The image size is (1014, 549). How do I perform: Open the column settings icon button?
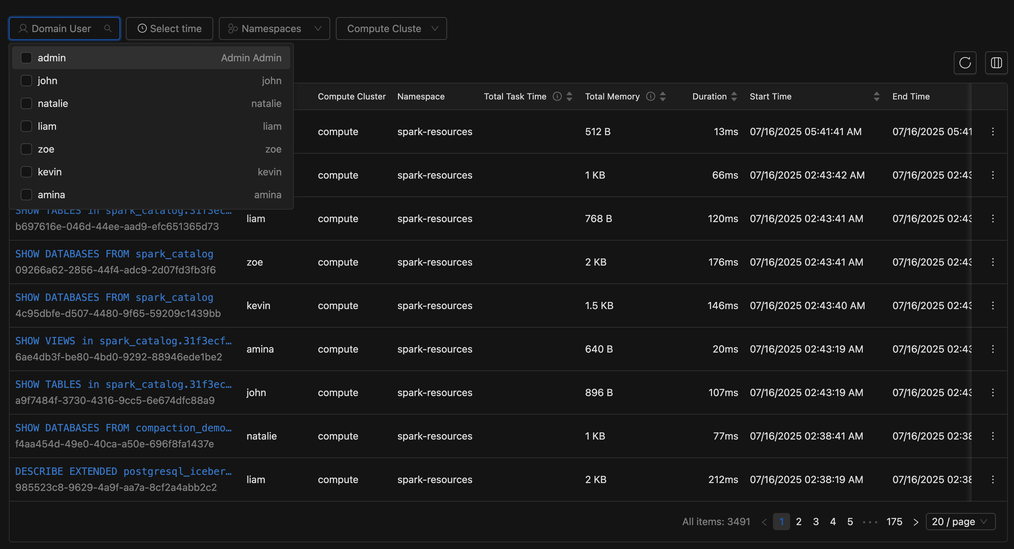[x=996, y=63]
